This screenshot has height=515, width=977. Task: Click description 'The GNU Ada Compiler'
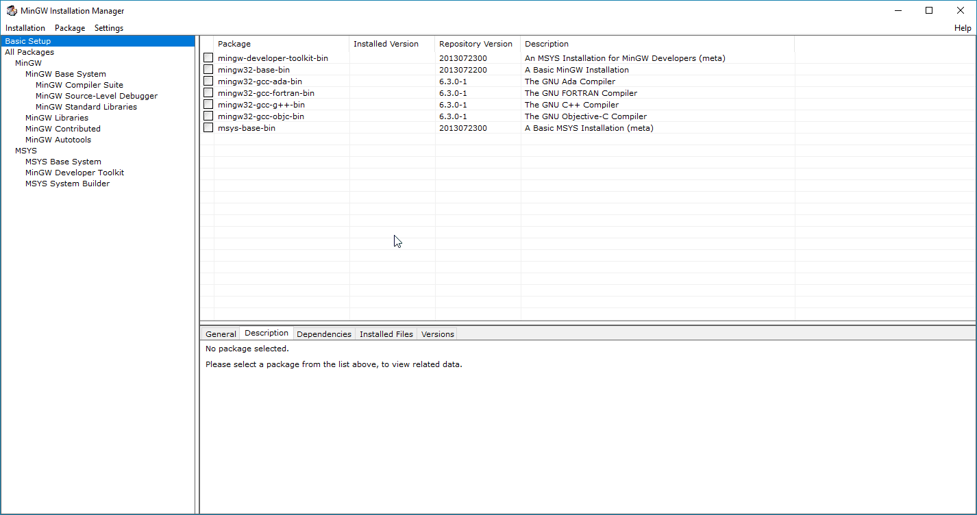tap(570, 81)
